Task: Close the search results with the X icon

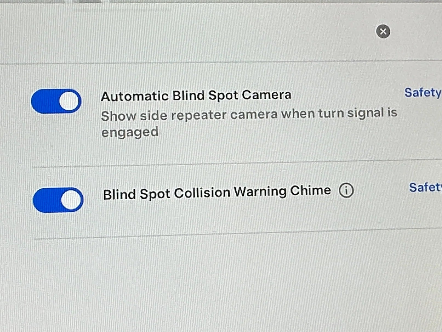Action: pyautogui.click(x=383, y=31)
